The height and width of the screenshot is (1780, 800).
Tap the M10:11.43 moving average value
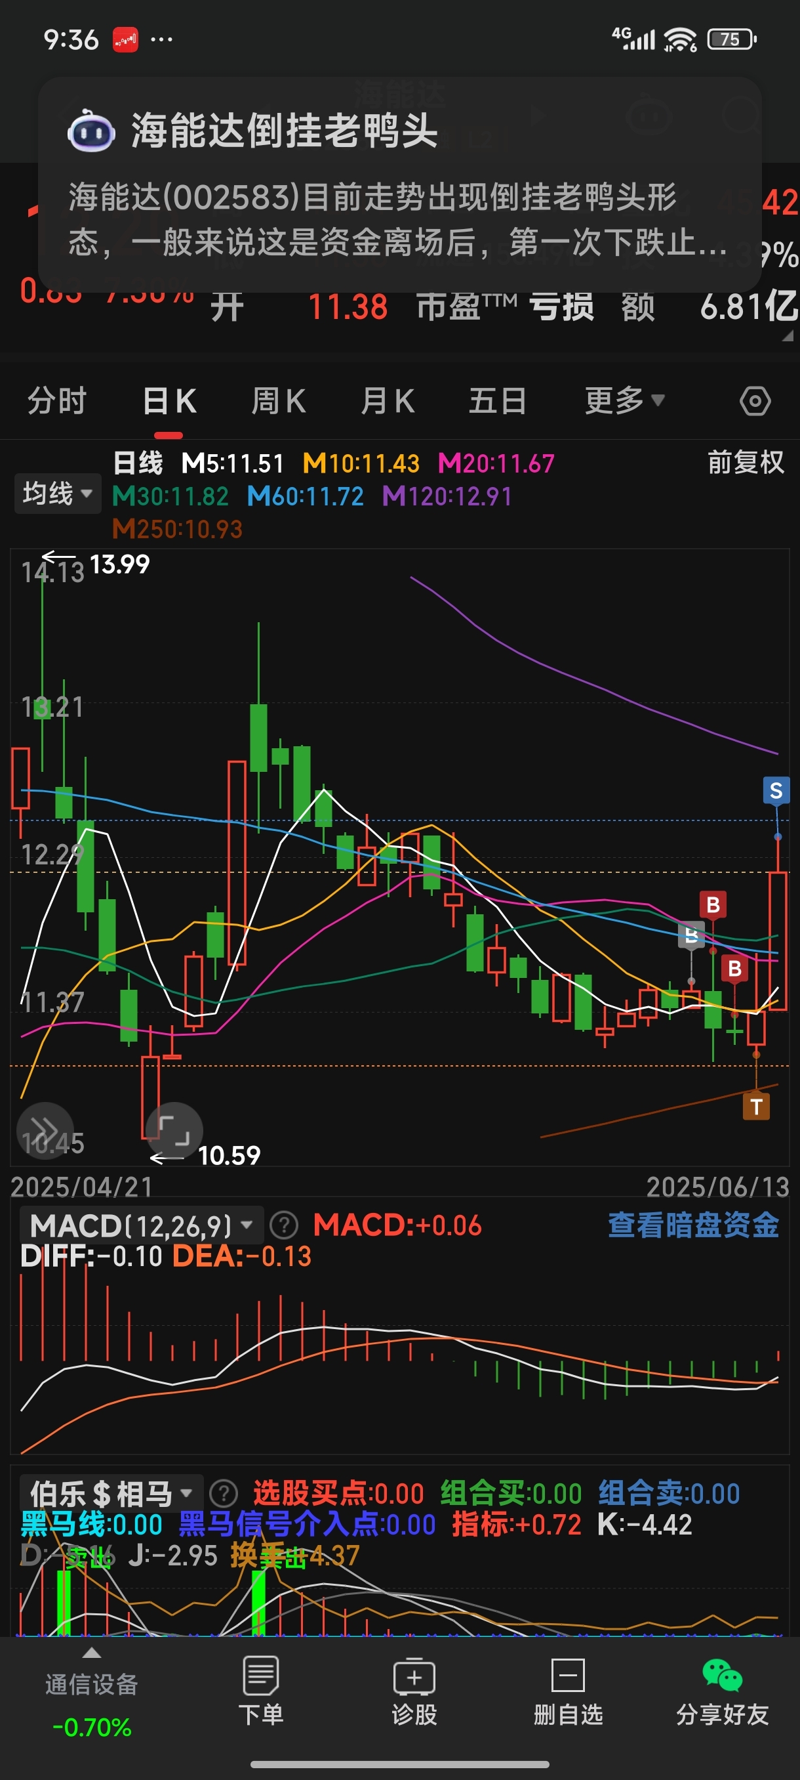coord(361,463)
